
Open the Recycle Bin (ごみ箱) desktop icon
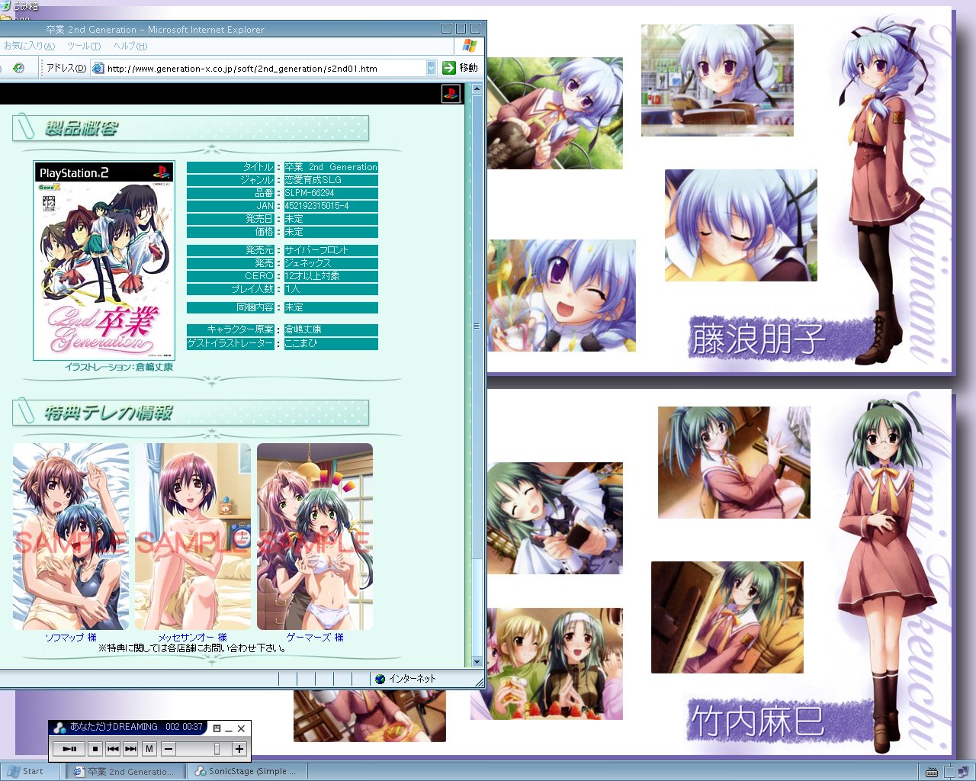coord(20,6)
